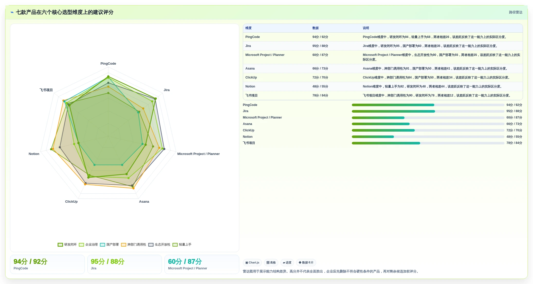Select the PingCode table row name
533x284 pixels.
click(x=253, y=37)
